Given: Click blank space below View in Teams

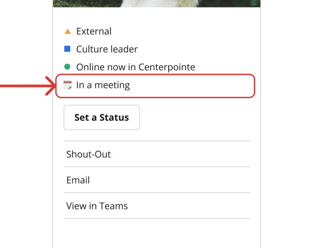Looking at the screenshot, I should point(156,233).
